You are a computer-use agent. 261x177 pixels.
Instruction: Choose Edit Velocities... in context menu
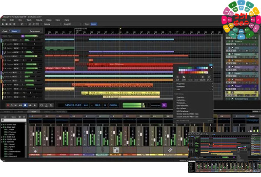182,105
